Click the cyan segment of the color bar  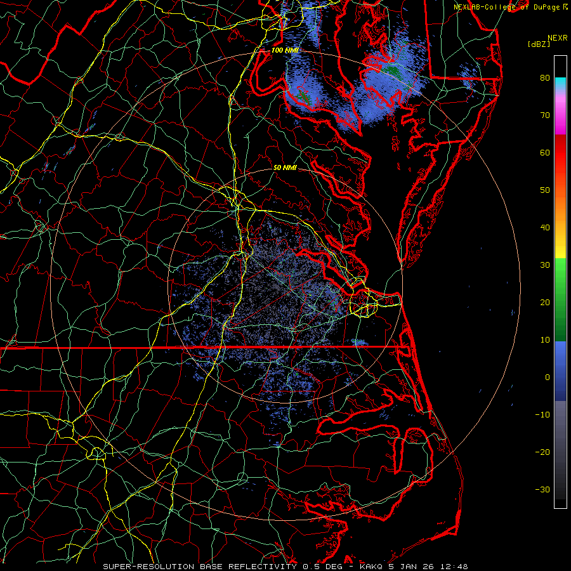[560, 84]
